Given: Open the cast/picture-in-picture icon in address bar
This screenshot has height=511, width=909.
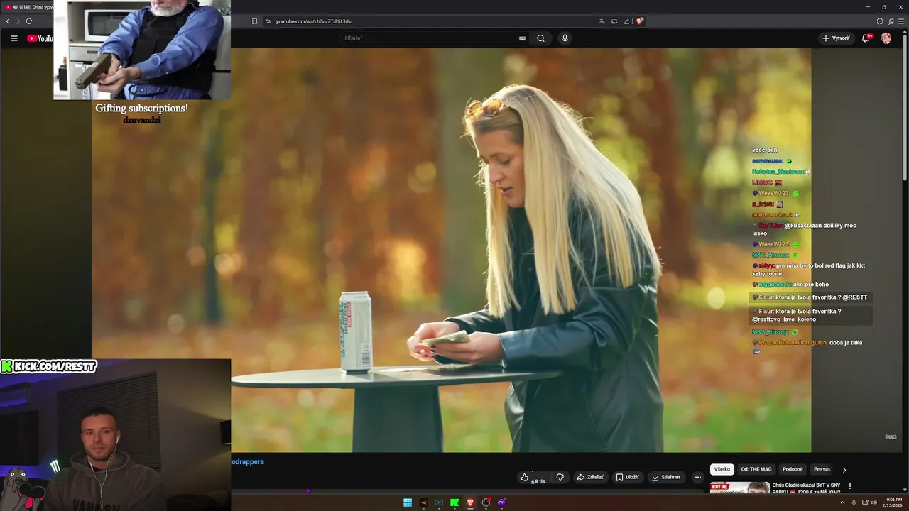Looking at the screenshot, I should pos(614,21).
